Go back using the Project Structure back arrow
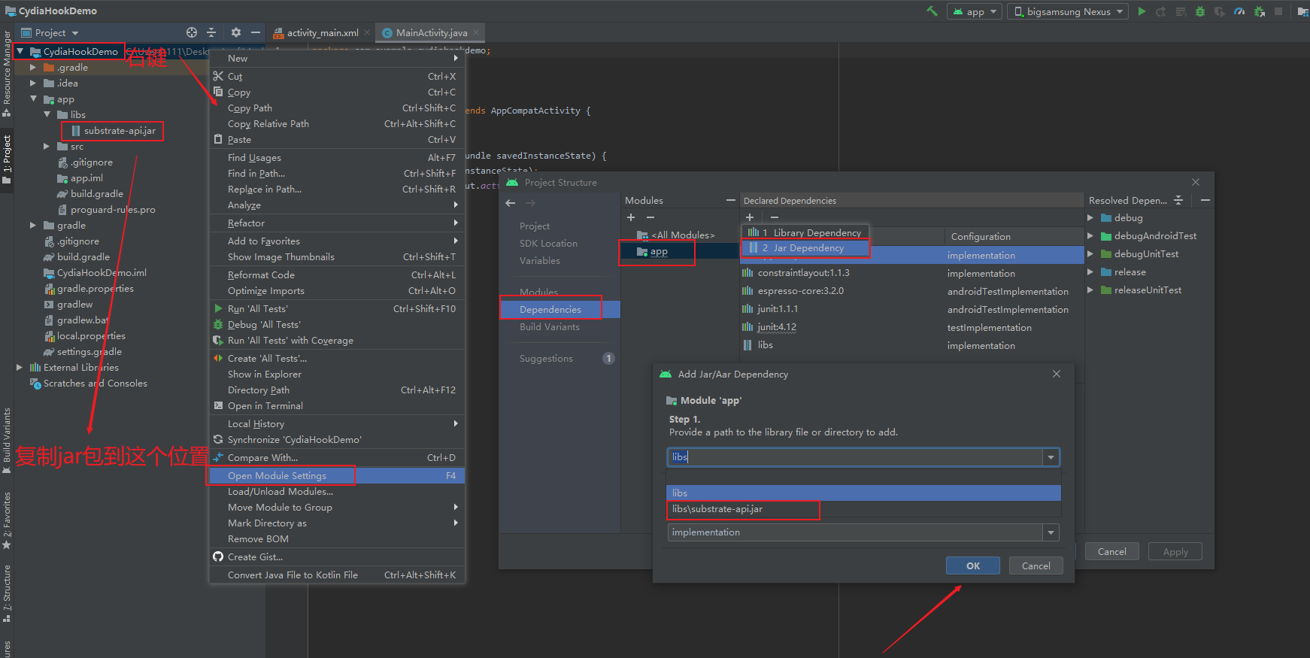 tap(511, 203)
